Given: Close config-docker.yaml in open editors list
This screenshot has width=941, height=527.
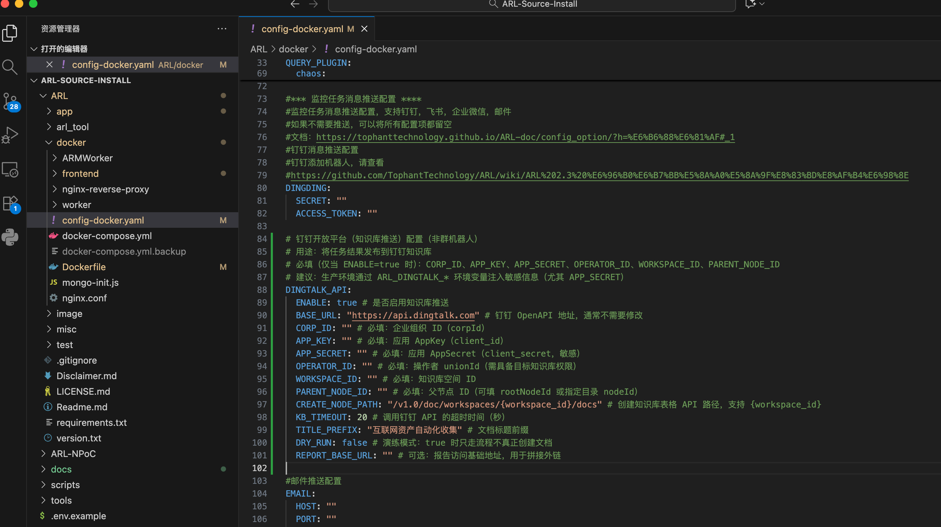Looking at the screenshot, I should pyautogui.click(x=49, y=65).
